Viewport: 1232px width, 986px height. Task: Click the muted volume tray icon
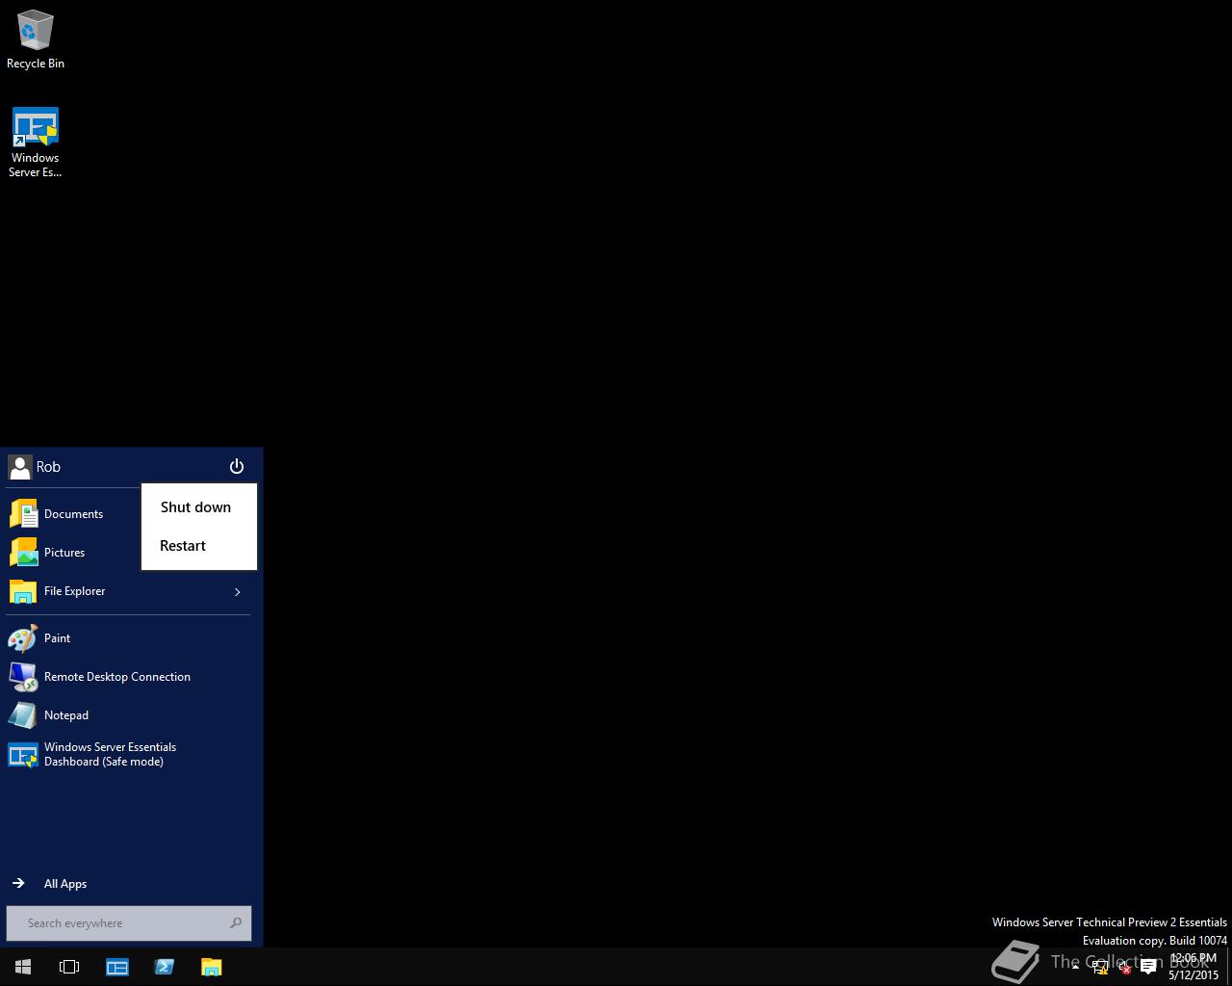1123,968
